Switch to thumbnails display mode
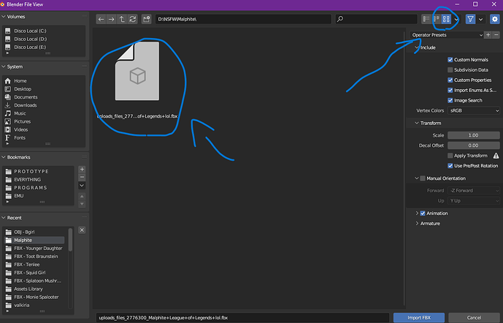The width and height of the screenshot is (503, 323). click(446, 19)
